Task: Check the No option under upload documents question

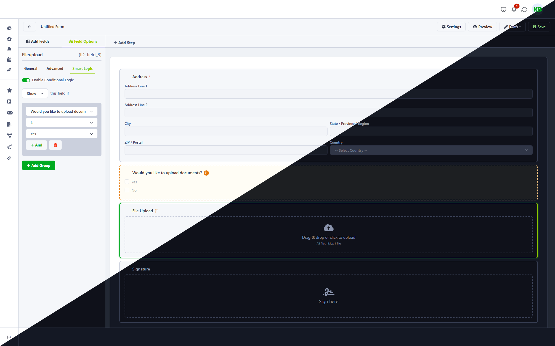Action: 127,190
